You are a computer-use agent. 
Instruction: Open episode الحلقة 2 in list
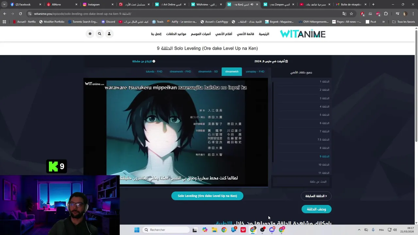(x=324, y=90)
